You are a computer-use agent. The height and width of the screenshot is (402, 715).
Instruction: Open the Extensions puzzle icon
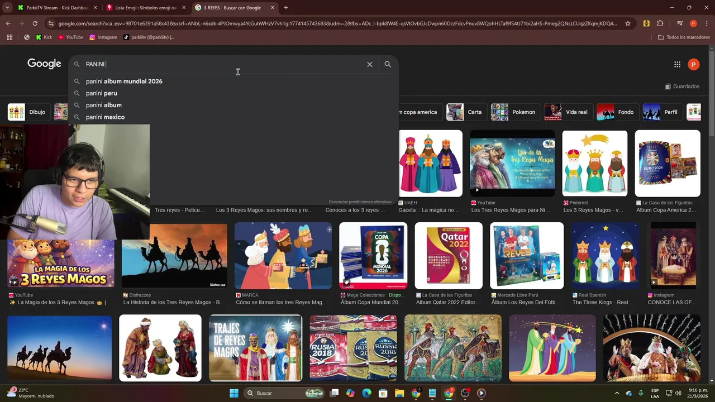pyautogui.click(x=660, y=23)
